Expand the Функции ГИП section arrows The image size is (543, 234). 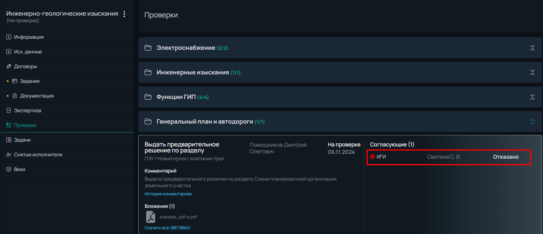[532, 97]
